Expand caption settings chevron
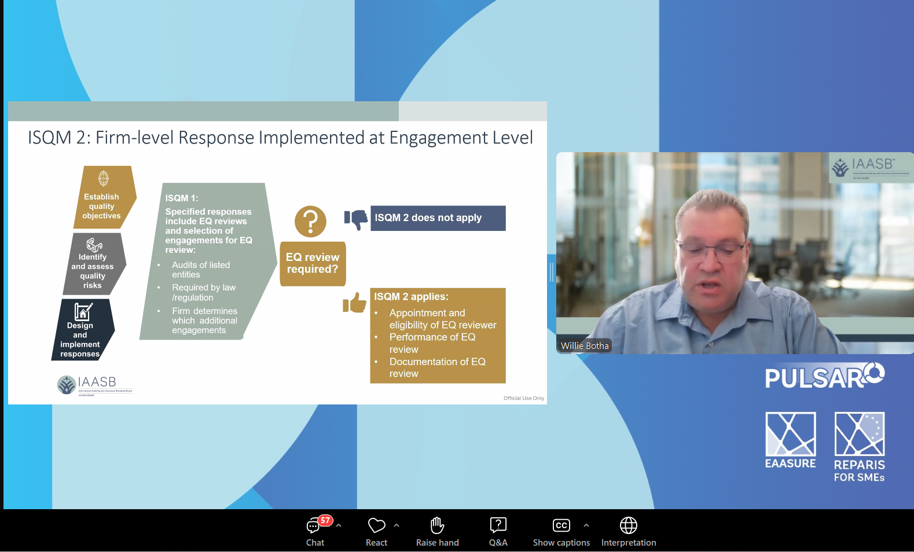The image size is (914, 552). (x=586, y=525)
